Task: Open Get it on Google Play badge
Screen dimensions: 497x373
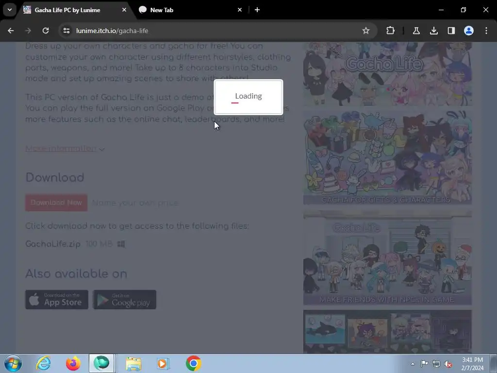Action: 125,299
